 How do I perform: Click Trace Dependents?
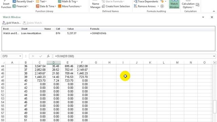146,1
